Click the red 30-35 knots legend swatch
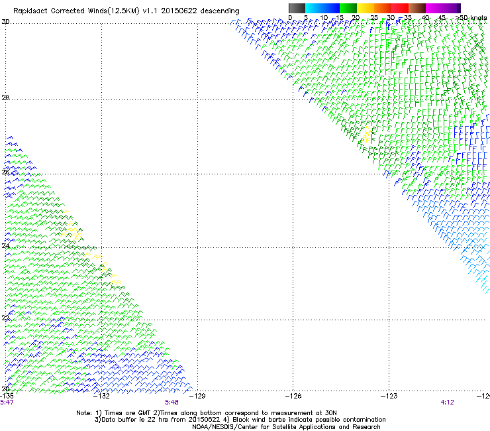The width and height of the screenshot is (490, 431). point(400,8)
